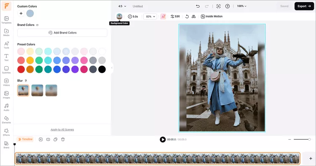Screen dimensions: 316x166
Task: Click the Export button
Action: point(304,6)
